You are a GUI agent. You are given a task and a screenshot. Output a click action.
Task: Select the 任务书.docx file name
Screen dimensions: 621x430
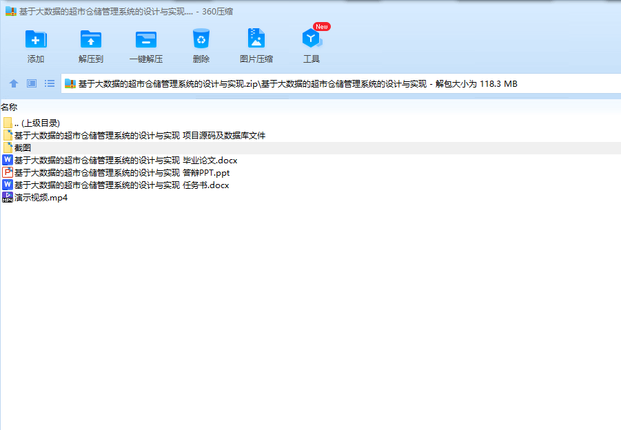[121, 185]
